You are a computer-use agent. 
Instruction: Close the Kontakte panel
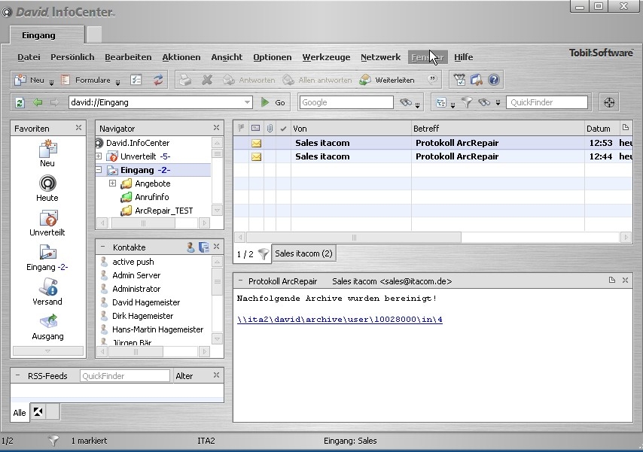[217, 246]
